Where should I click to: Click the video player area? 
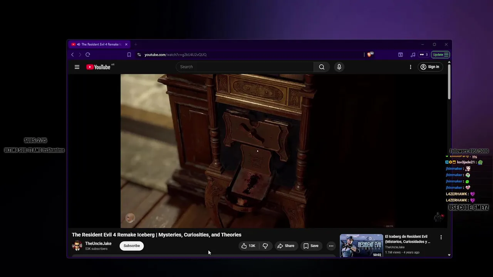coord(258,151)
